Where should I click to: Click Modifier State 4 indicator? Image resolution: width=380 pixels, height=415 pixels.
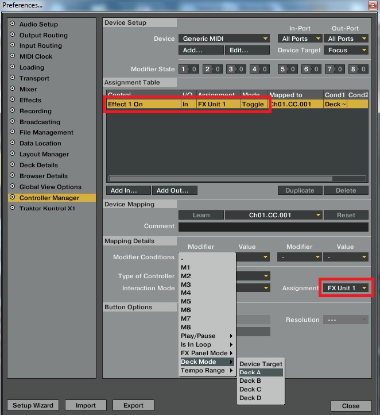pyautogui.click(x=259, y=69)
